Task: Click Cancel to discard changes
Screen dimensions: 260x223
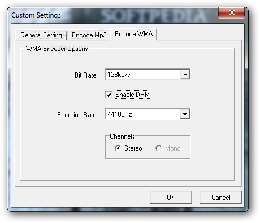Action: (x=220, y=198)
